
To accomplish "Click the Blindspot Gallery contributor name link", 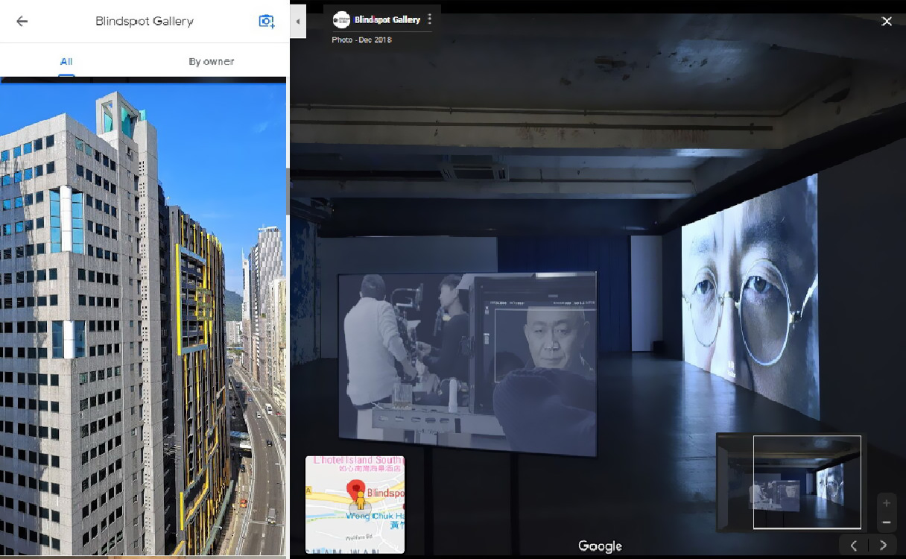I will click(387, 20).
